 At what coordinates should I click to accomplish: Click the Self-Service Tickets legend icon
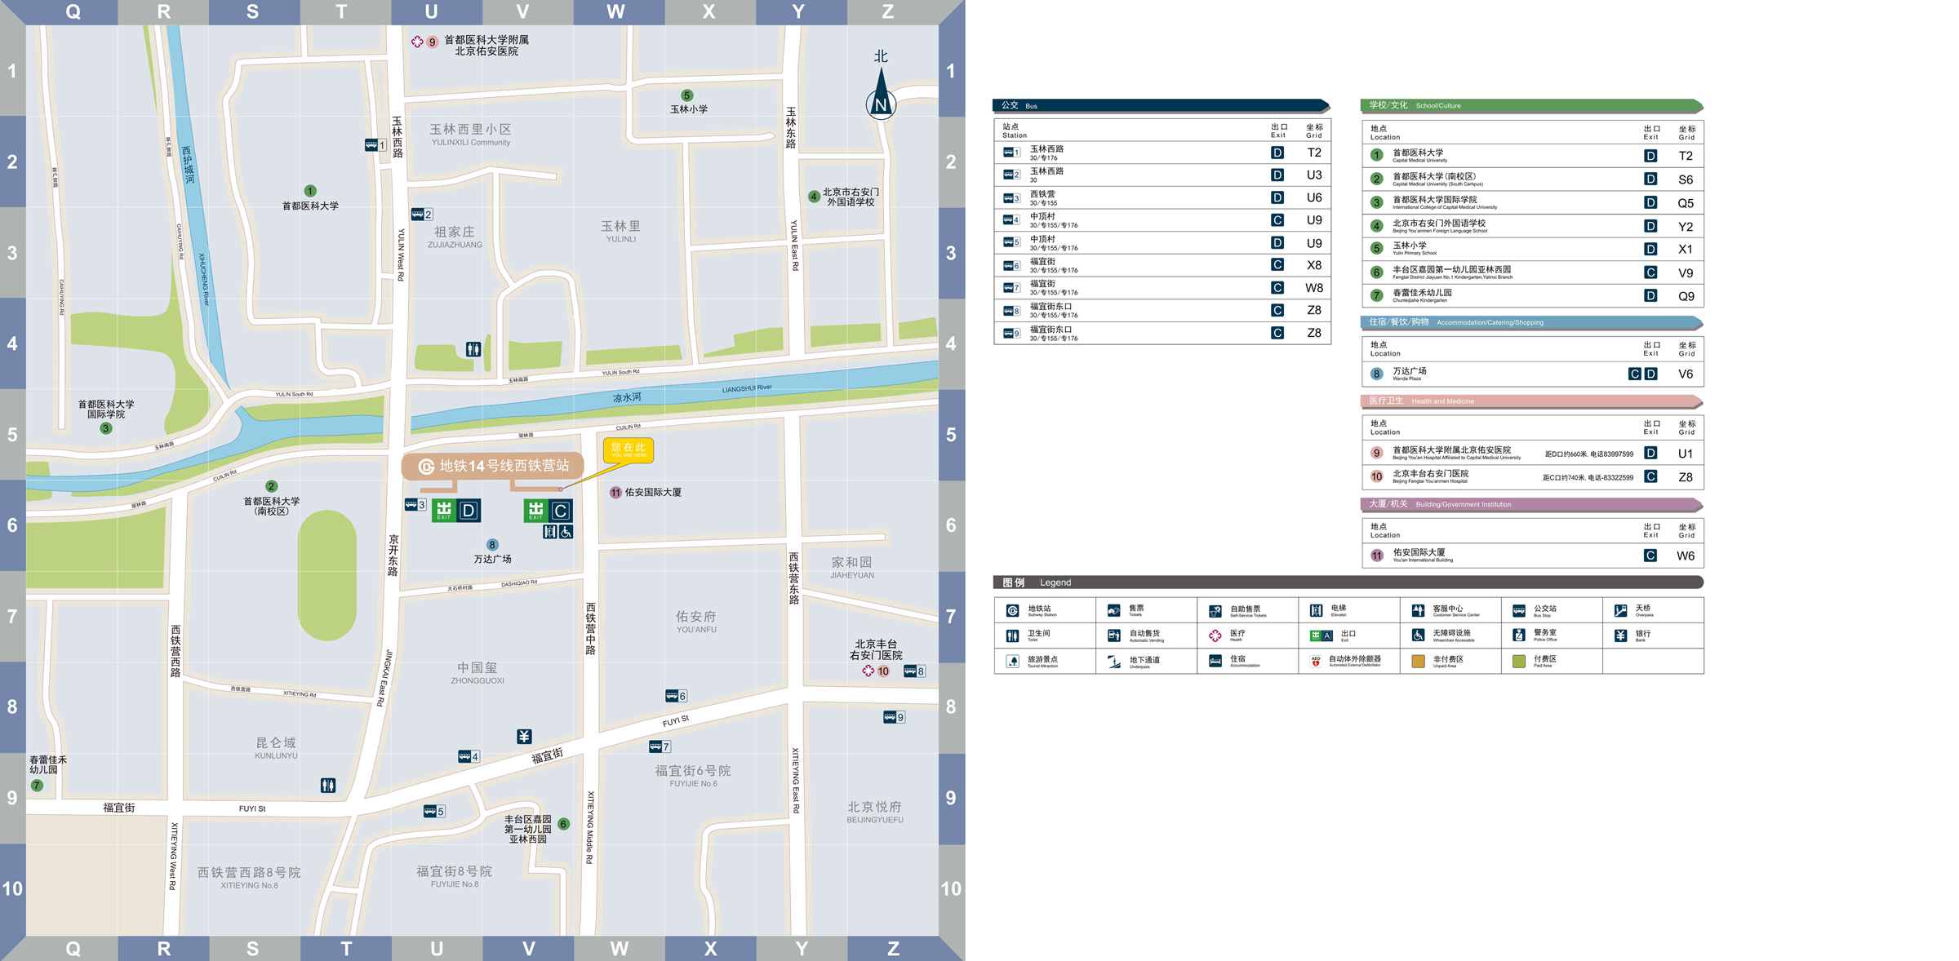tap(1215, 610)
